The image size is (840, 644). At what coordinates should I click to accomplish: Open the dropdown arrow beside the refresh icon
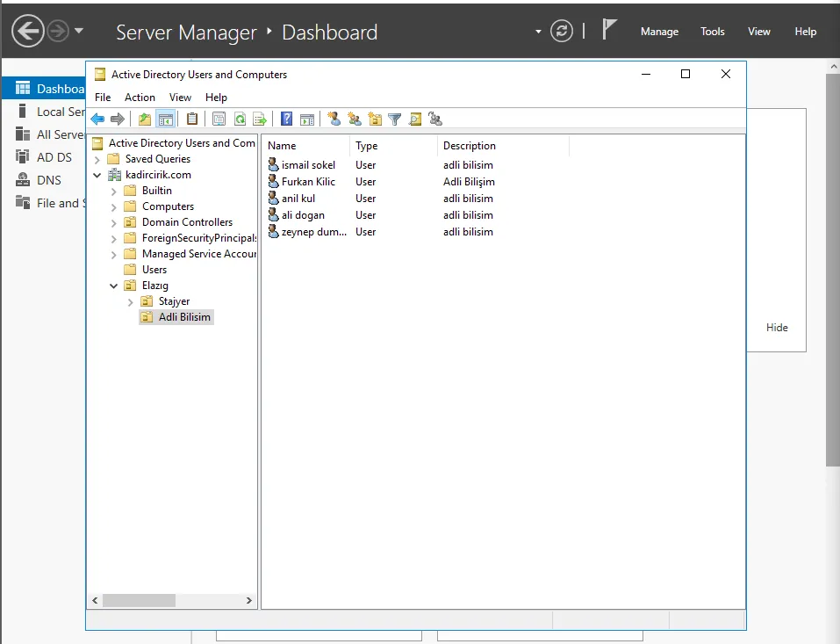(x=538, y=32)
